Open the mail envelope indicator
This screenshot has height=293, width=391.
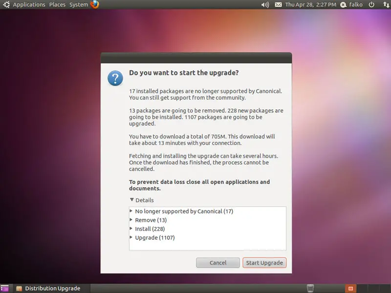pyautogui.click(x=278, y=4)
